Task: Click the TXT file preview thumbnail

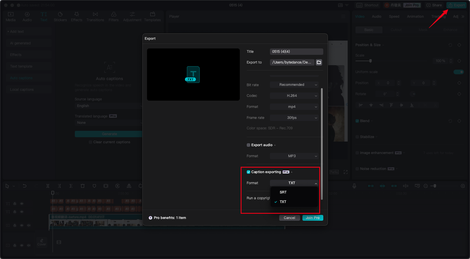Action: tap(193, 75)
